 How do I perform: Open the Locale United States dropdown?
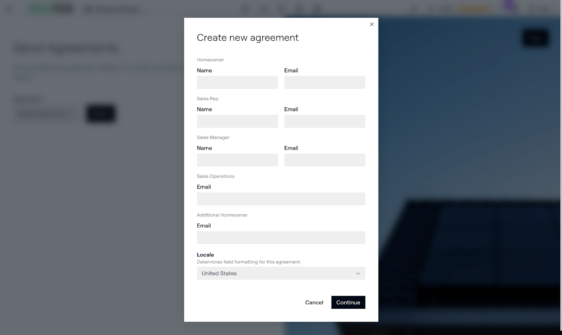pyautogui.click(x=274, y=273)
